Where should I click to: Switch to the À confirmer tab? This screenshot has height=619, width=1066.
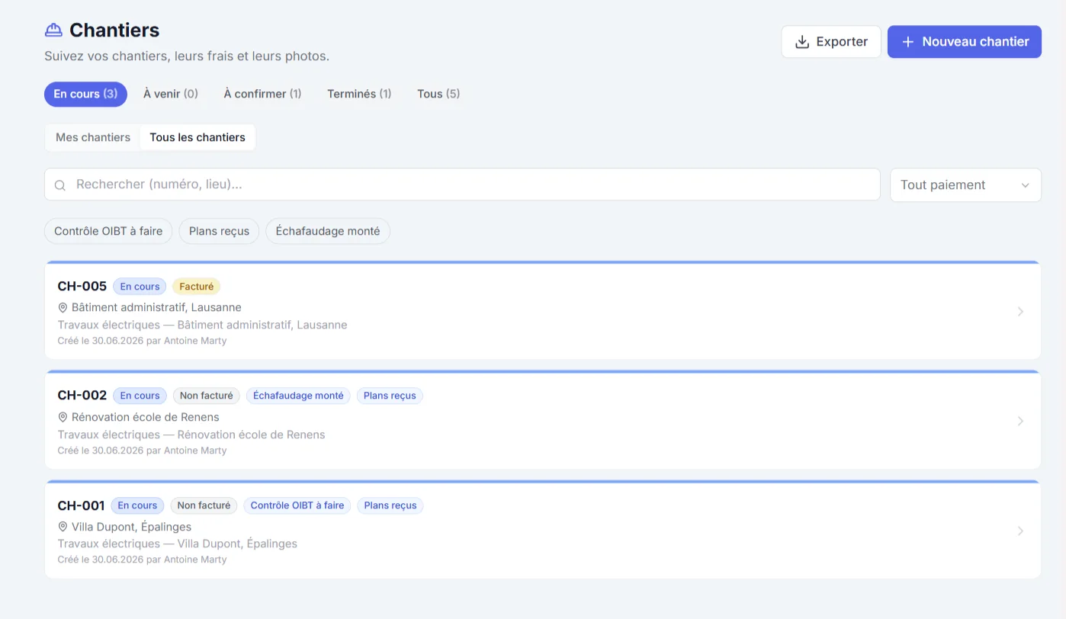tap(262, 94)
